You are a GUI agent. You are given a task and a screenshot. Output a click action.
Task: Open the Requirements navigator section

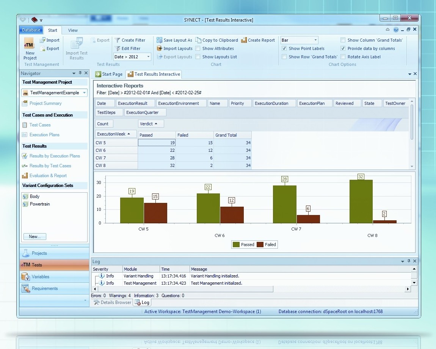tap(44, 288)
